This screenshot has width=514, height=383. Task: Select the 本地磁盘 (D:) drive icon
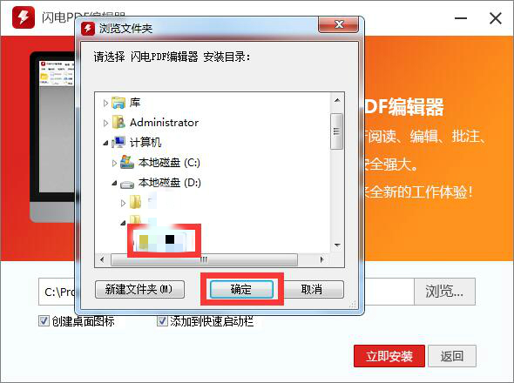tap(127, 185)
